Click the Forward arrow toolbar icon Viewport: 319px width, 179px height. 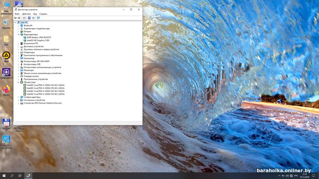tap(19, 18)
